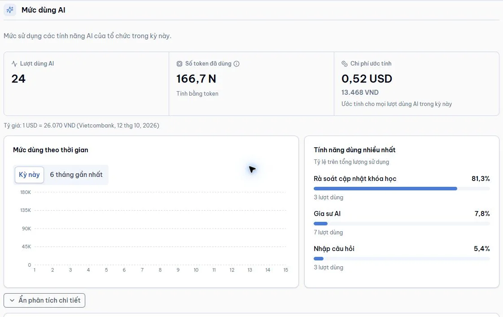The width and height of the screenshot is (503, 317).
Task: Click the AI usage count 24
Action: (x=18, y=79)
